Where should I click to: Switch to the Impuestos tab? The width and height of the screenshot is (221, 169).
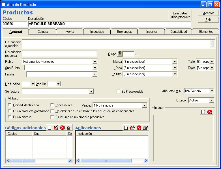(97, 32)
